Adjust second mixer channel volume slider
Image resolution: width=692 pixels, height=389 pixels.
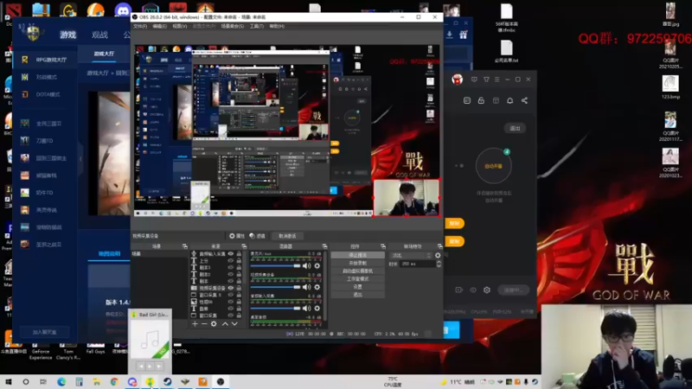[275, 287]
